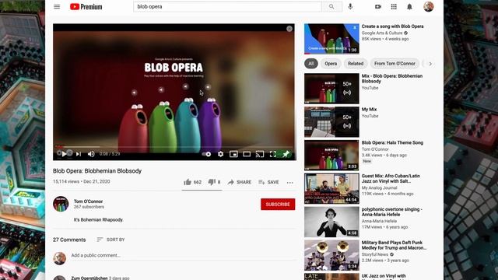Show more filter chips with arrow
Viewport: 498px width, 280px height.
(430, 64)
